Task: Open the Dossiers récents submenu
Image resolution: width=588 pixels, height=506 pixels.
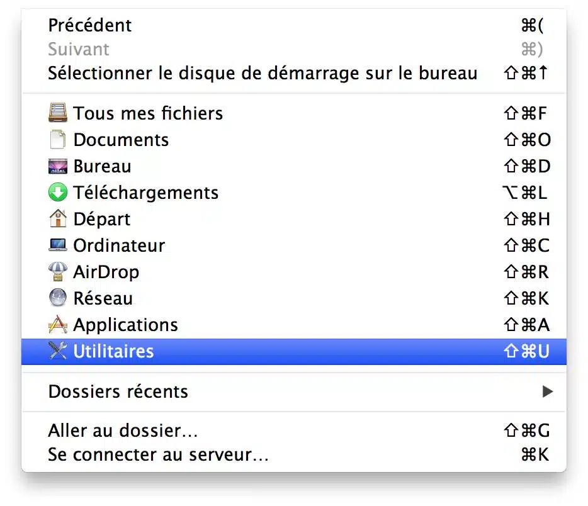Action: (x=294, y=391)
